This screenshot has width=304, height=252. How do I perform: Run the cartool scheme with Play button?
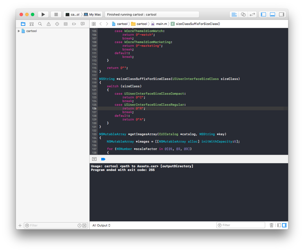pyautogui.click(x=43, y=14)
